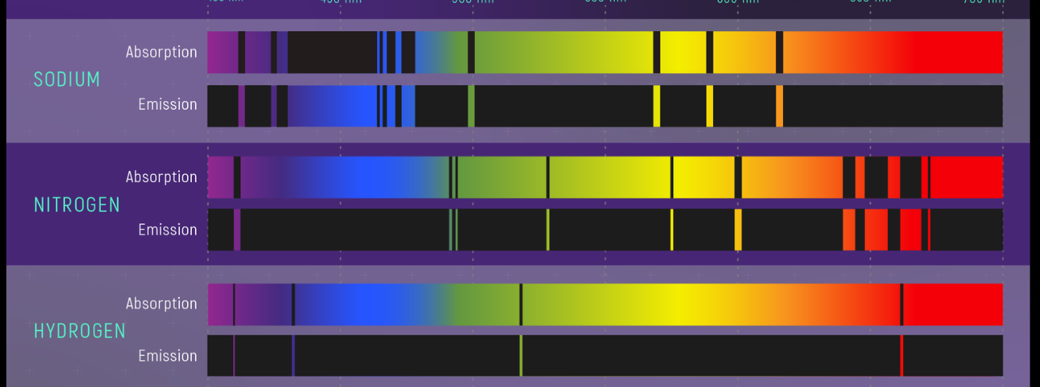The height and width of the screenshot is (387, 1040).
Task: Select the green emission line in Sodium spectrum
Action: pos(471,106)
